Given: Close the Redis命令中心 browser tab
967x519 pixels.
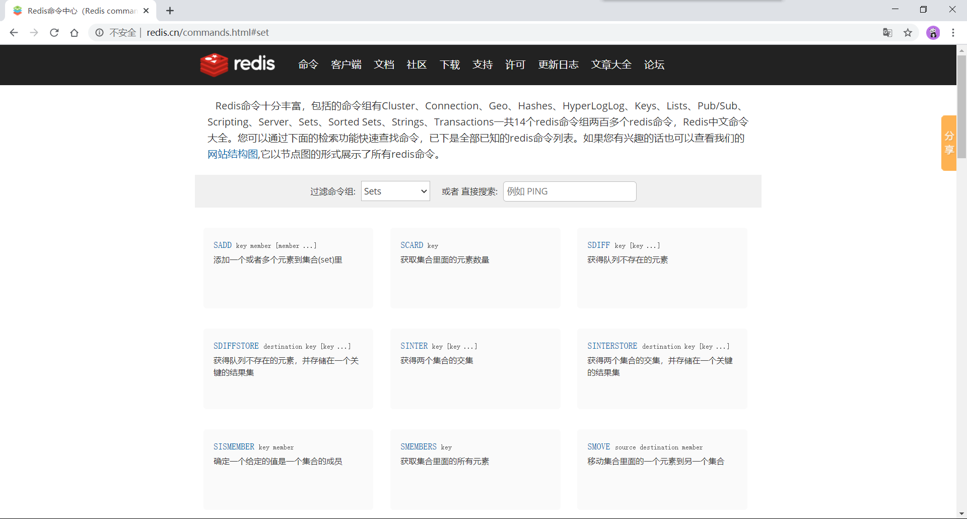Looking at the screenshot, I should click(146, 11).
